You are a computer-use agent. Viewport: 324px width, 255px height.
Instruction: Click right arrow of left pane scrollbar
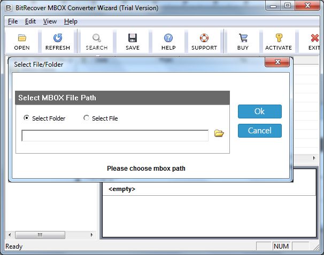pyautogui.click(x=91, y=235)
